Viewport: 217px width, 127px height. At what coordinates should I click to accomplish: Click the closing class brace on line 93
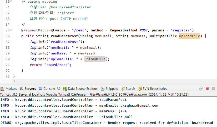[x=14, y=76]
